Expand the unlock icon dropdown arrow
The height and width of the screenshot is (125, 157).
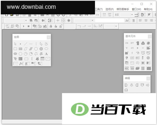point(62,25)
